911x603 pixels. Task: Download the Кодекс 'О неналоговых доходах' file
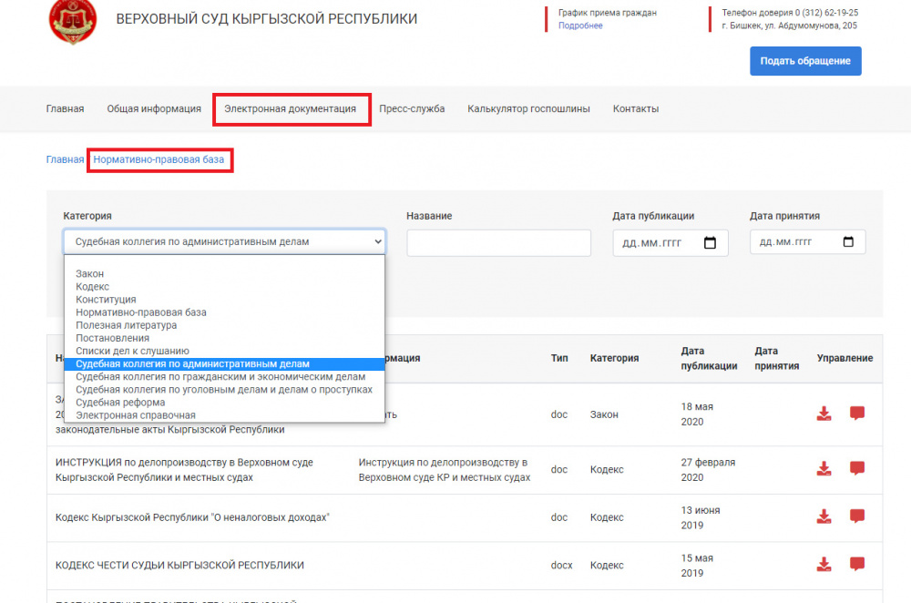point(824,516)
